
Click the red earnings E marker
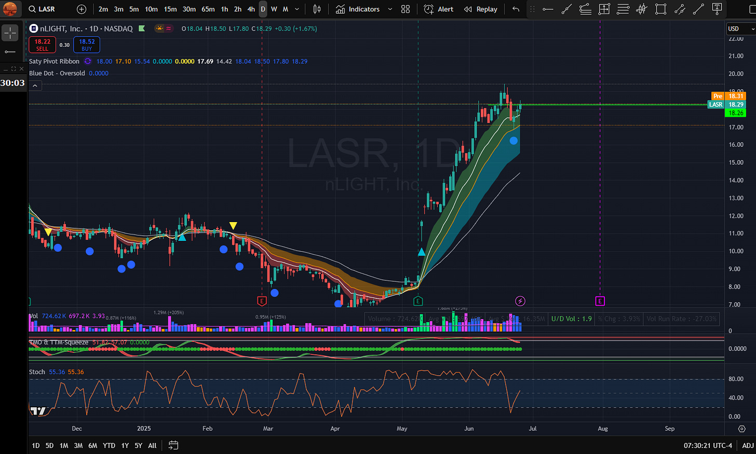(x=262, y=301)
